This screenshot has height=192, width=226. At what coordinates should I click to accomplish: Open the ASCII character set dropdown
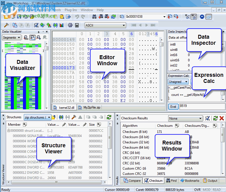tap(105, 25)
